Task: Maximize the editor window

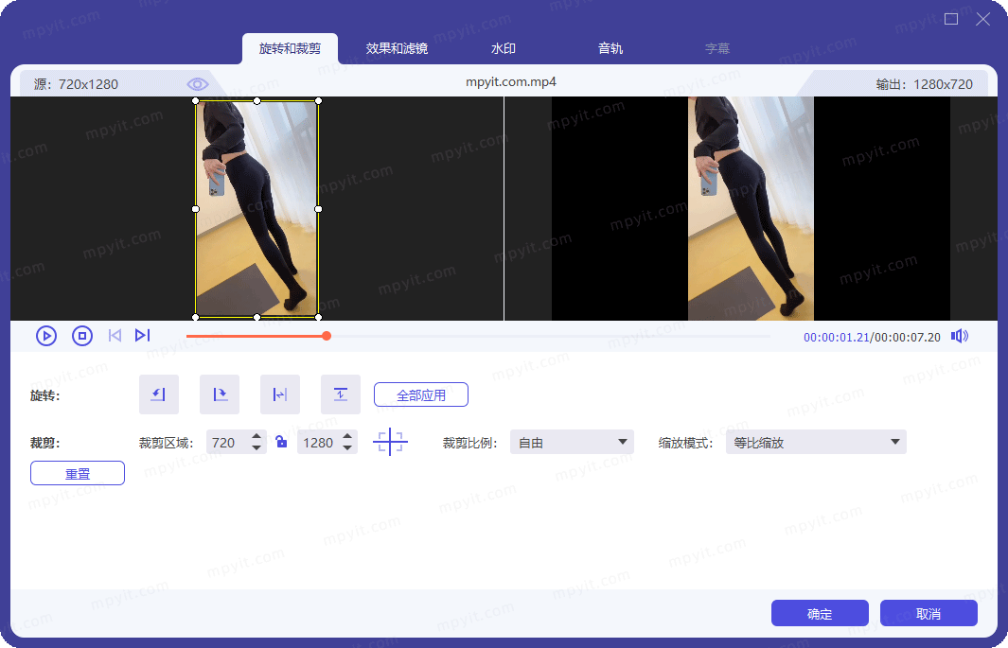Action: click(951, 19)
